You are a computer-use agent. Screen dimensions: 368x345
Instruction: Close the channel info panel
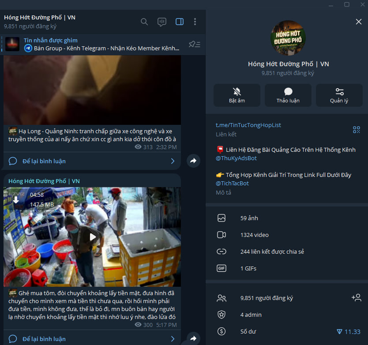coord(358,22)
